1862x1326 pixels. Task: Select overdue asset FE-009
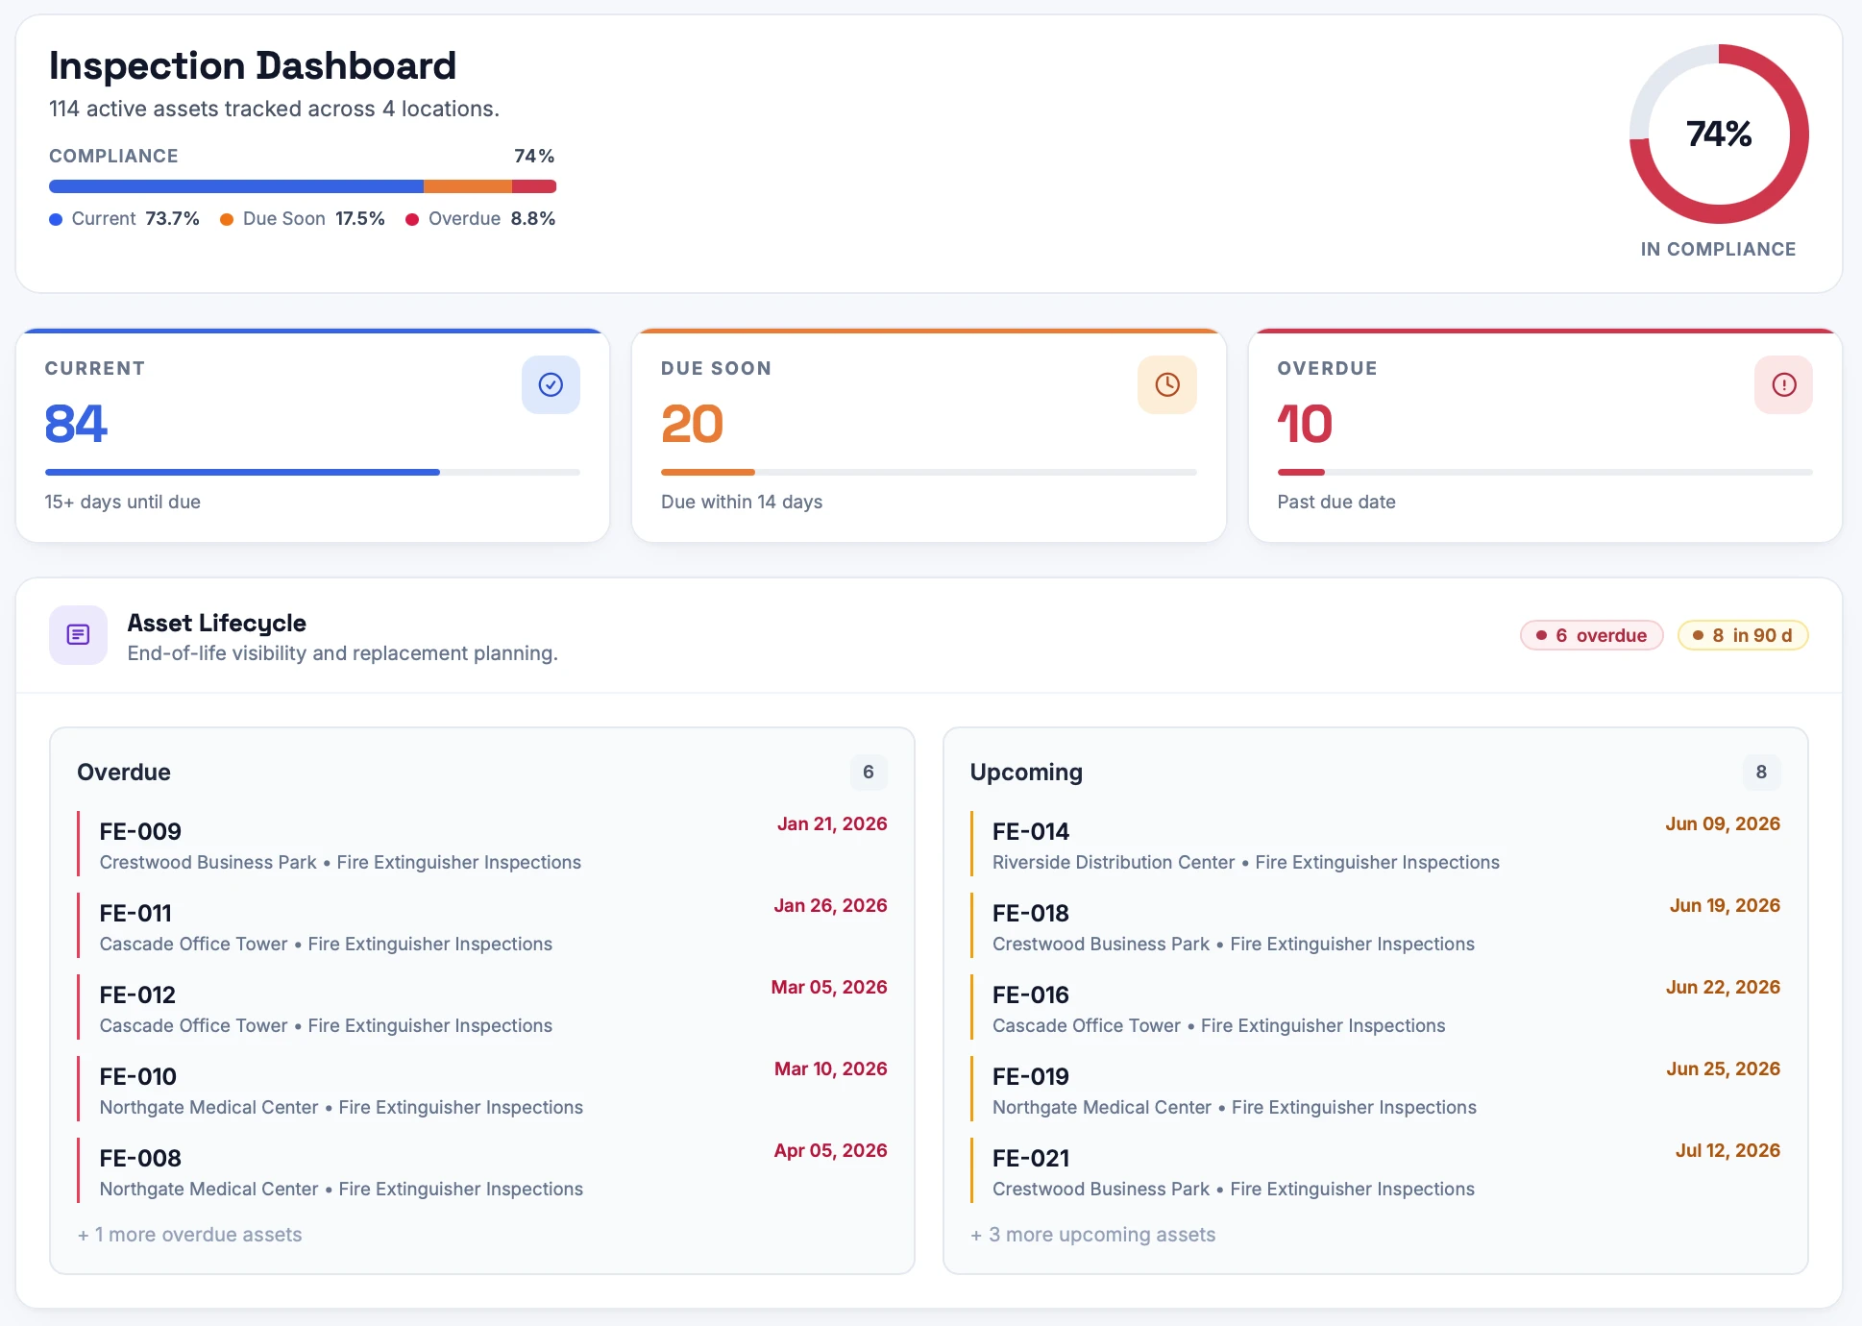point(482,845)
